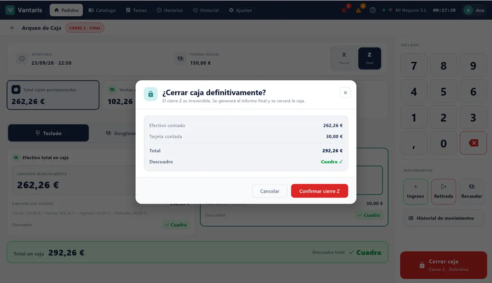Screen dimensions: 492x283
Task: Select the X Parcial closure mode
Action: click(344, 58)
